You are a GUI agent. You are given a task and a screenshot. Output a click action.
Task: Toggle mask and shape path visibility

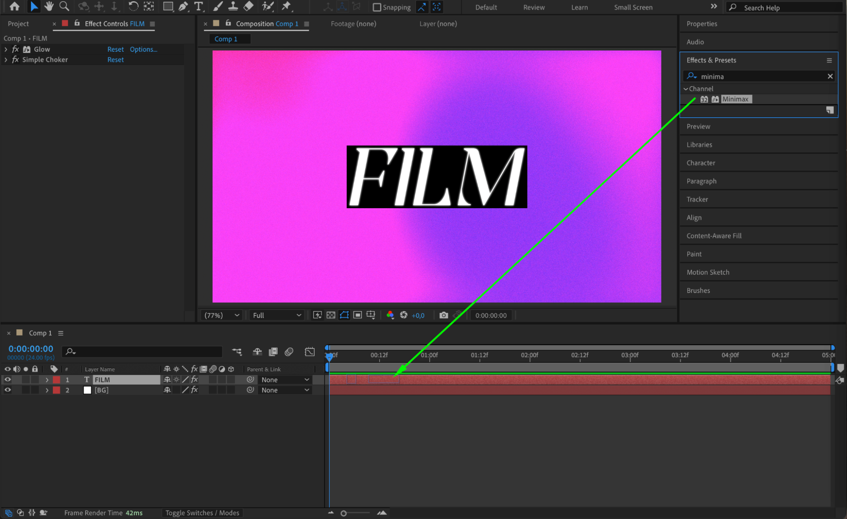click(x=344, y=315)
